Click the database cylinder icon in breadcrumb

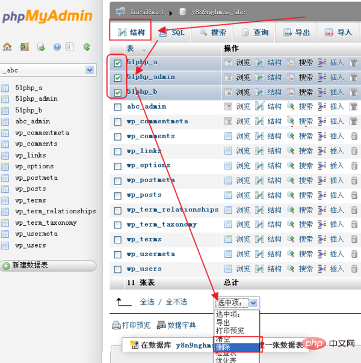(182, 11)
